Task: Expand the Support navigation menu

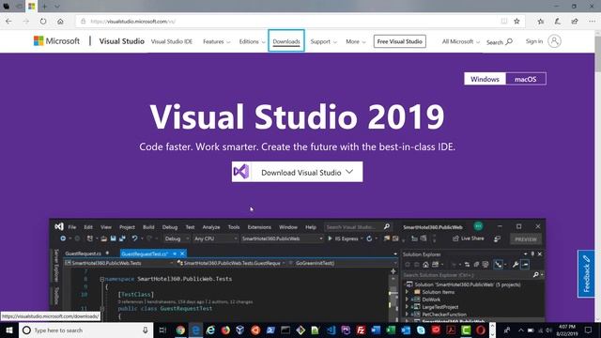Action: tap(323, 41)
